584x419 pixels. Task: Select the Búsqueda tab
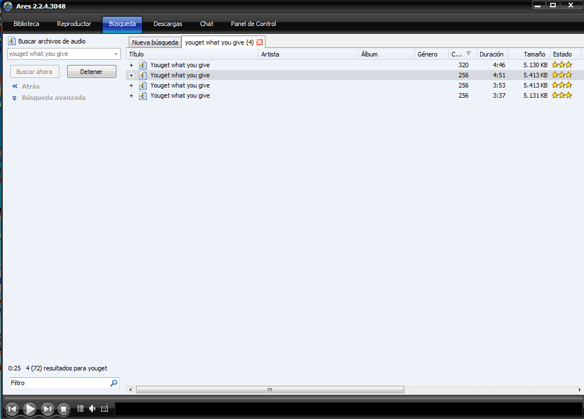(x=122, y=24)
